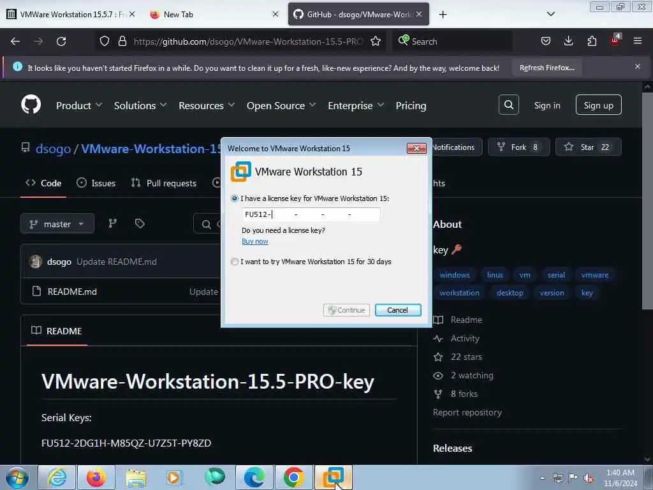Fork the repository with Fork button
This screenshot has height=490, width=653.
(518, 147)
